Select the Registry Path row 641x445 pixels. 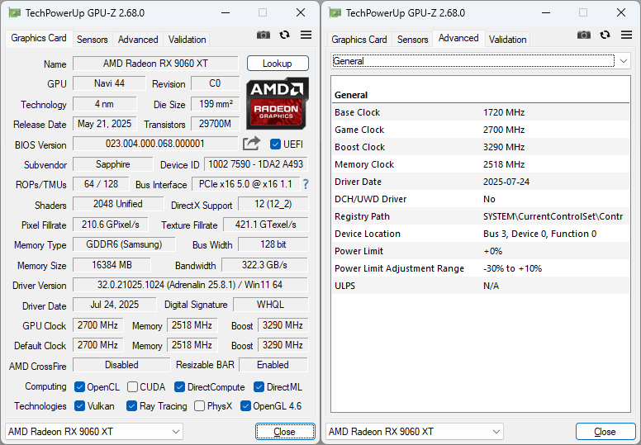tap(481, 216)
